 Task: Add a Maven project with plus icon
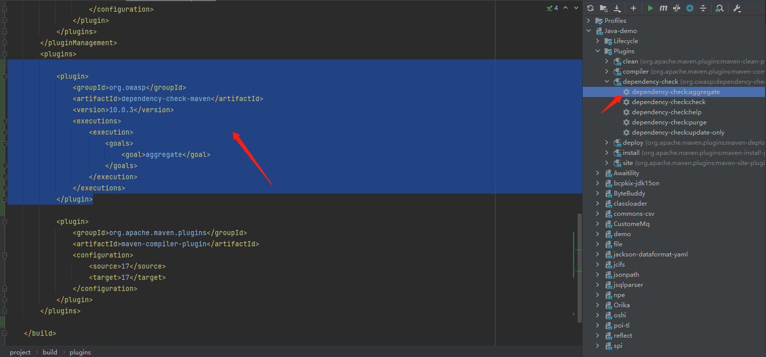634,8
